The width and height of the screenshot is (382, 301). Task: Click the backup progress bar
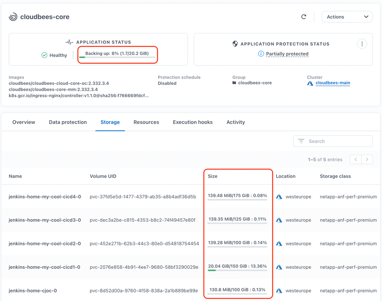coord(117,57)
